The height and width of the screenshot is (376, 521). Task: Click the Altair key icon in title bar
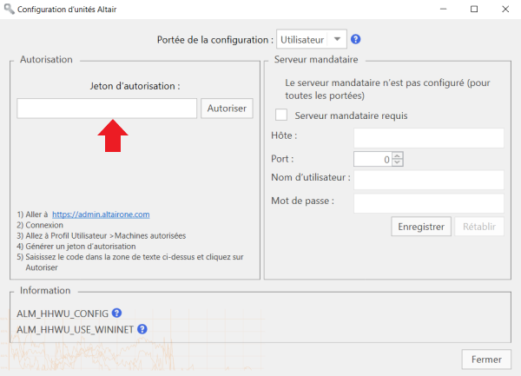pos(9,9)
